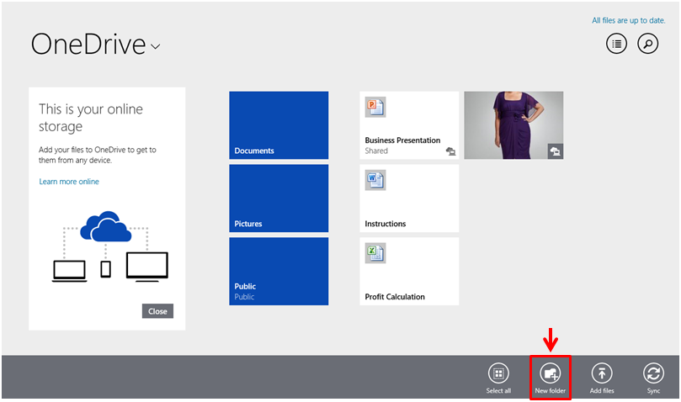Open the Profit Calculation spreadsheet

[409, 271]
